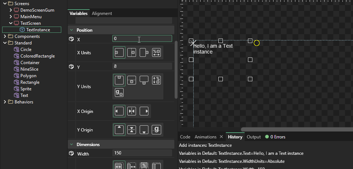Click the NineSlice icon in Standard folder
The height and width of the screenshot is (169, 353).
click(16, 69)
